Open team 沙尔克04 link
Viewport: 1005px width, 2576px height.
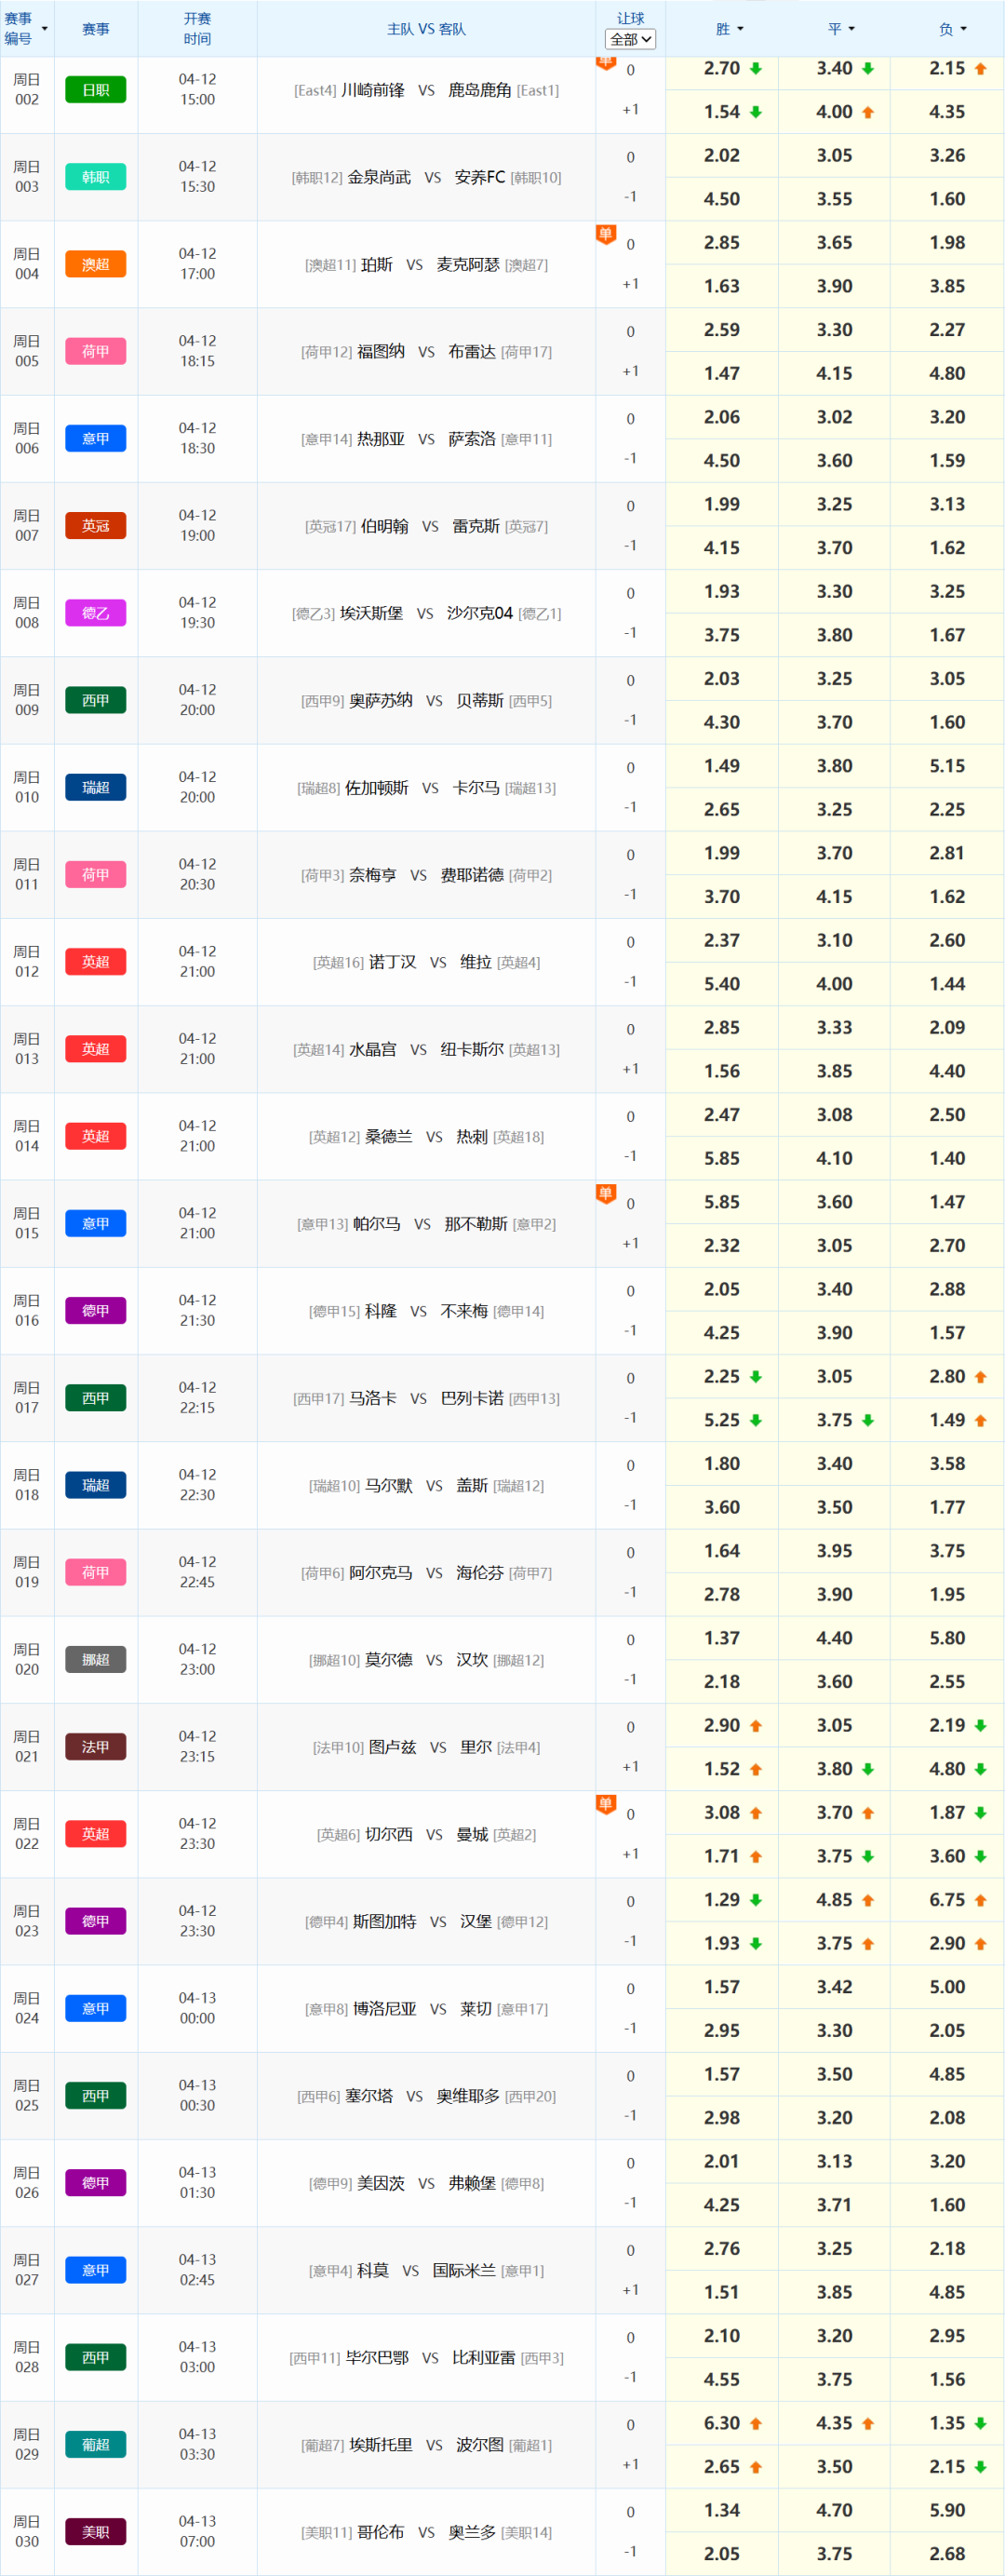click(x=480, y=613)
